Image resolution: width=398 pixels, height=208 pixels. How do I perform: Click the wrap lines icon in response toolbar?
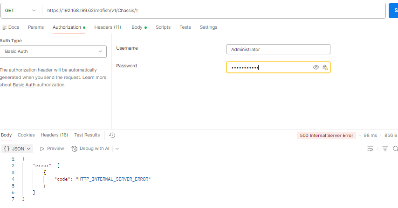coord(370,149)
